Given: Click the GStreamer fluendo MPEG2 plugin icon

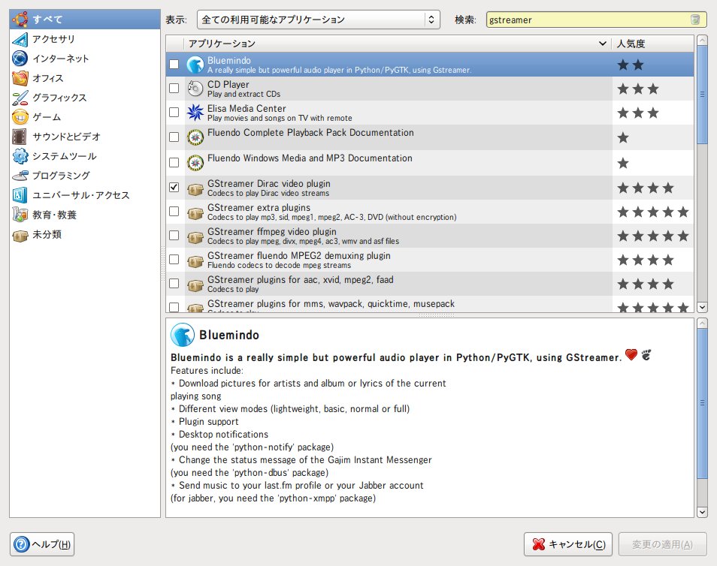Looking at the screenshot, I should tap(195, 260).
